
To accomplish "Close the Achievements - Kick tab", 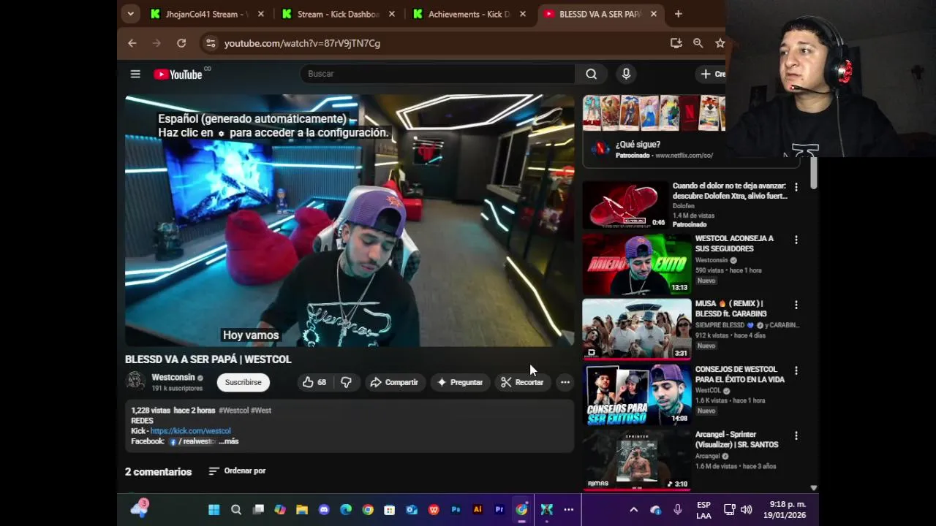I will 523,14.
